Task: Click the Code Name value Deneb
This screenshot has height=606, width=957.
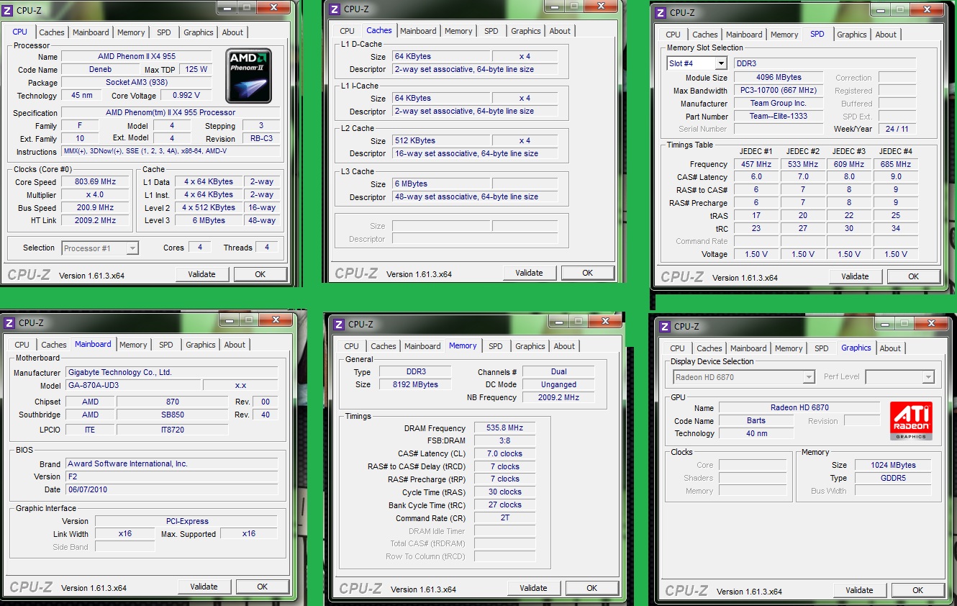Action: (100, 69)
